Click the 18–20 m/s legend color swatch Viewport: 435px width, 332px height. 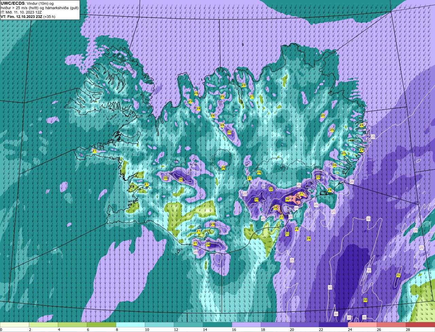point(276,325)
